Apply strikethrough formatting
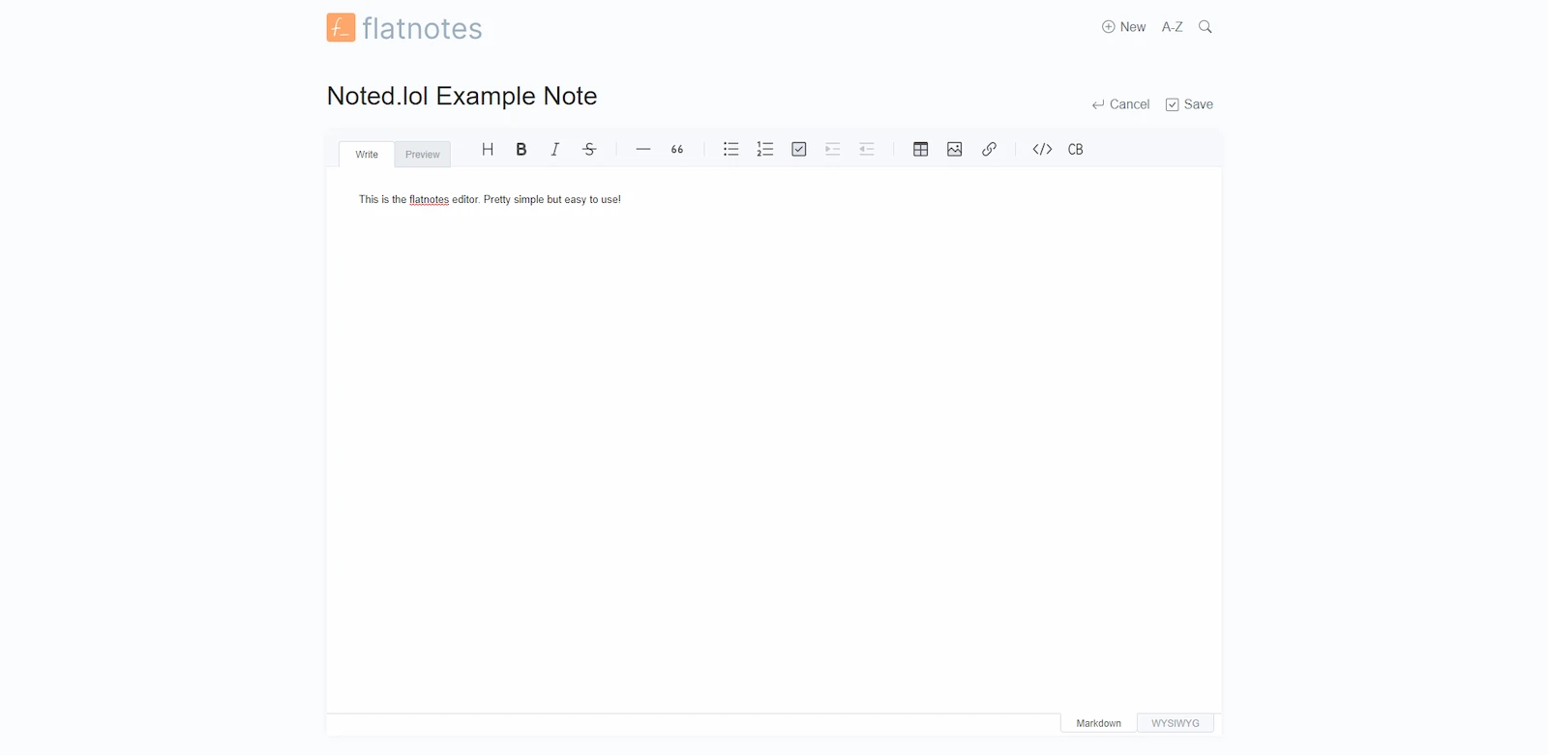 coord(589,149)
